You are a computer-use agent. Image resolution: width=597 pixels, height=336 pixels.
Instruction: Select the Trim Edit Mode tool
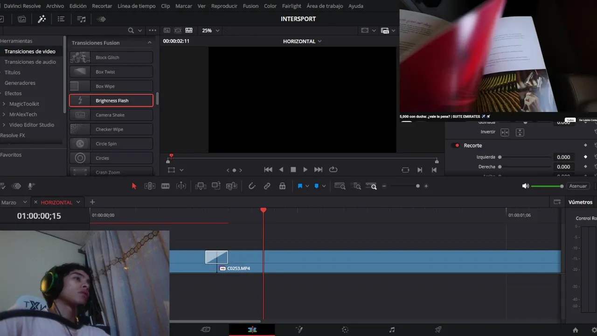(x=150, y=186)
